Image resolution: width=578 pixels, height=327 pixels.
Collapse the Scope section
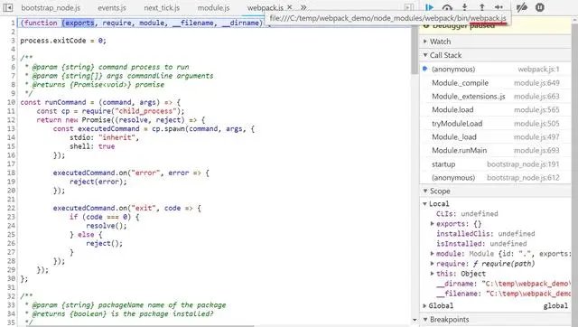pyautogui.click(x=496, y=191)
